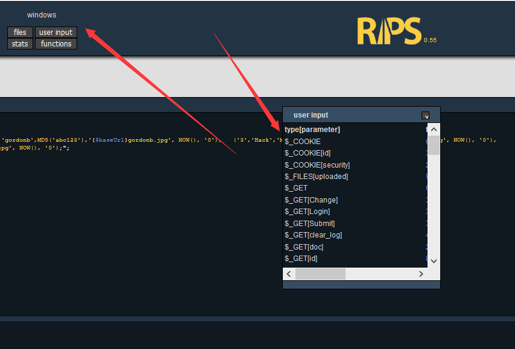Close the user input popup window
Viewport: 515px width, 349px height.
[x=425, y=116]
